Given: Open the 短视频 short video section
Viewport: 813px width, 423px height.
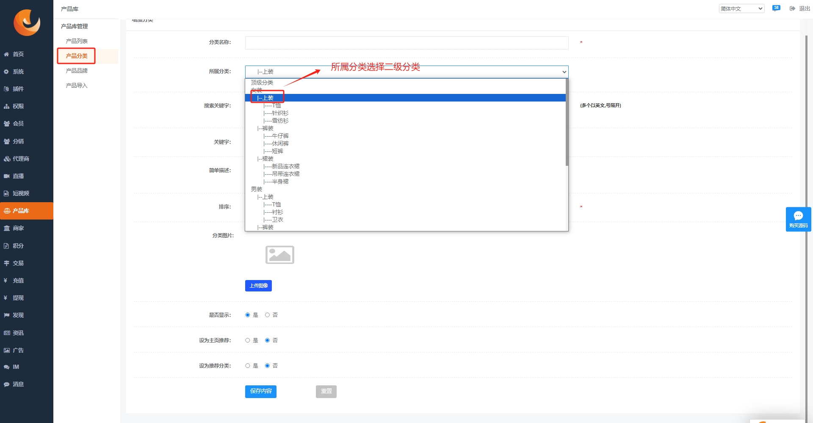Looking at the screenshot, I should (27, 193).
